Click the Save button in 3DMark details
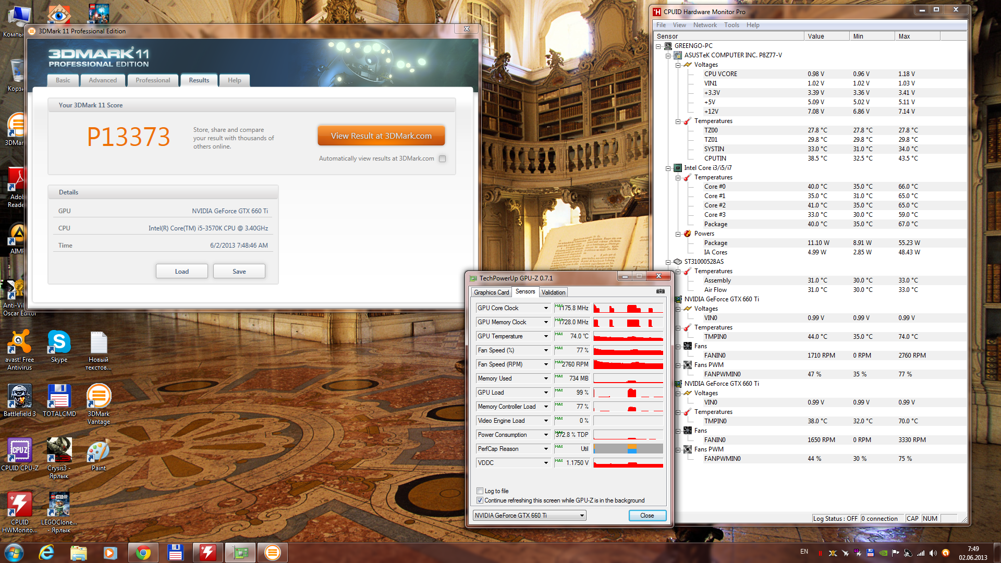 tap(239, 271)
